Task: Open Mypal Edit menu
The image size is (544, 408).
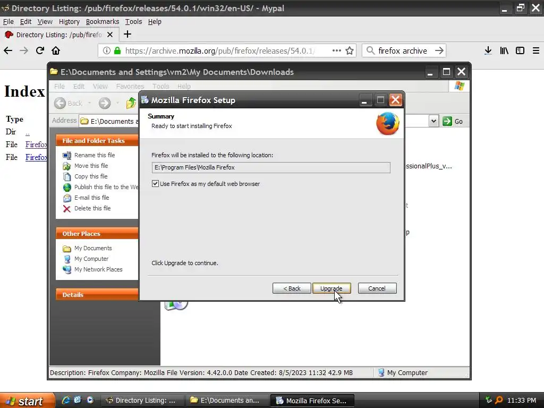Action: (x=25, y=21)
